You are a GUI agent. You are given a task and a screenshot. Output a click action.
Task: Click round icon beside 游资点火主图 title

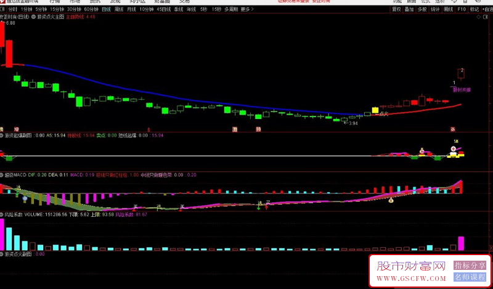[x=33, y=17]
